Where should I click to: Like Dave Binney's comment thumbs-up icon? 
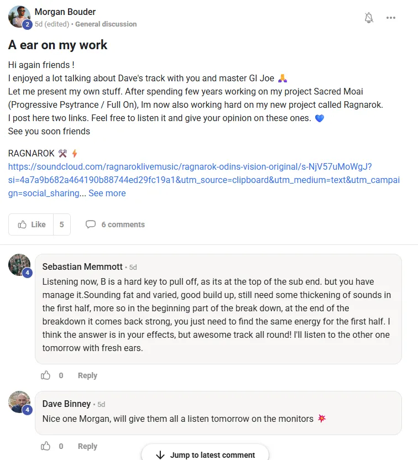click(x=46, y=446)
